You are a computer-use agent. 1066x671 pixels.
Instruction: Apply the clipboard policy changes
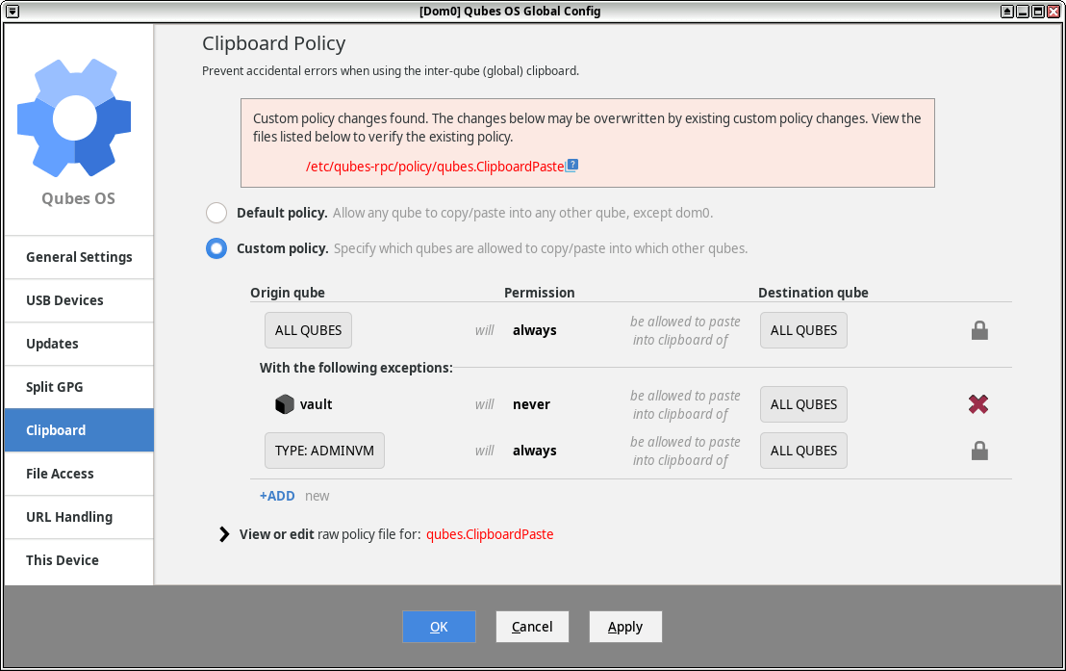624,626
